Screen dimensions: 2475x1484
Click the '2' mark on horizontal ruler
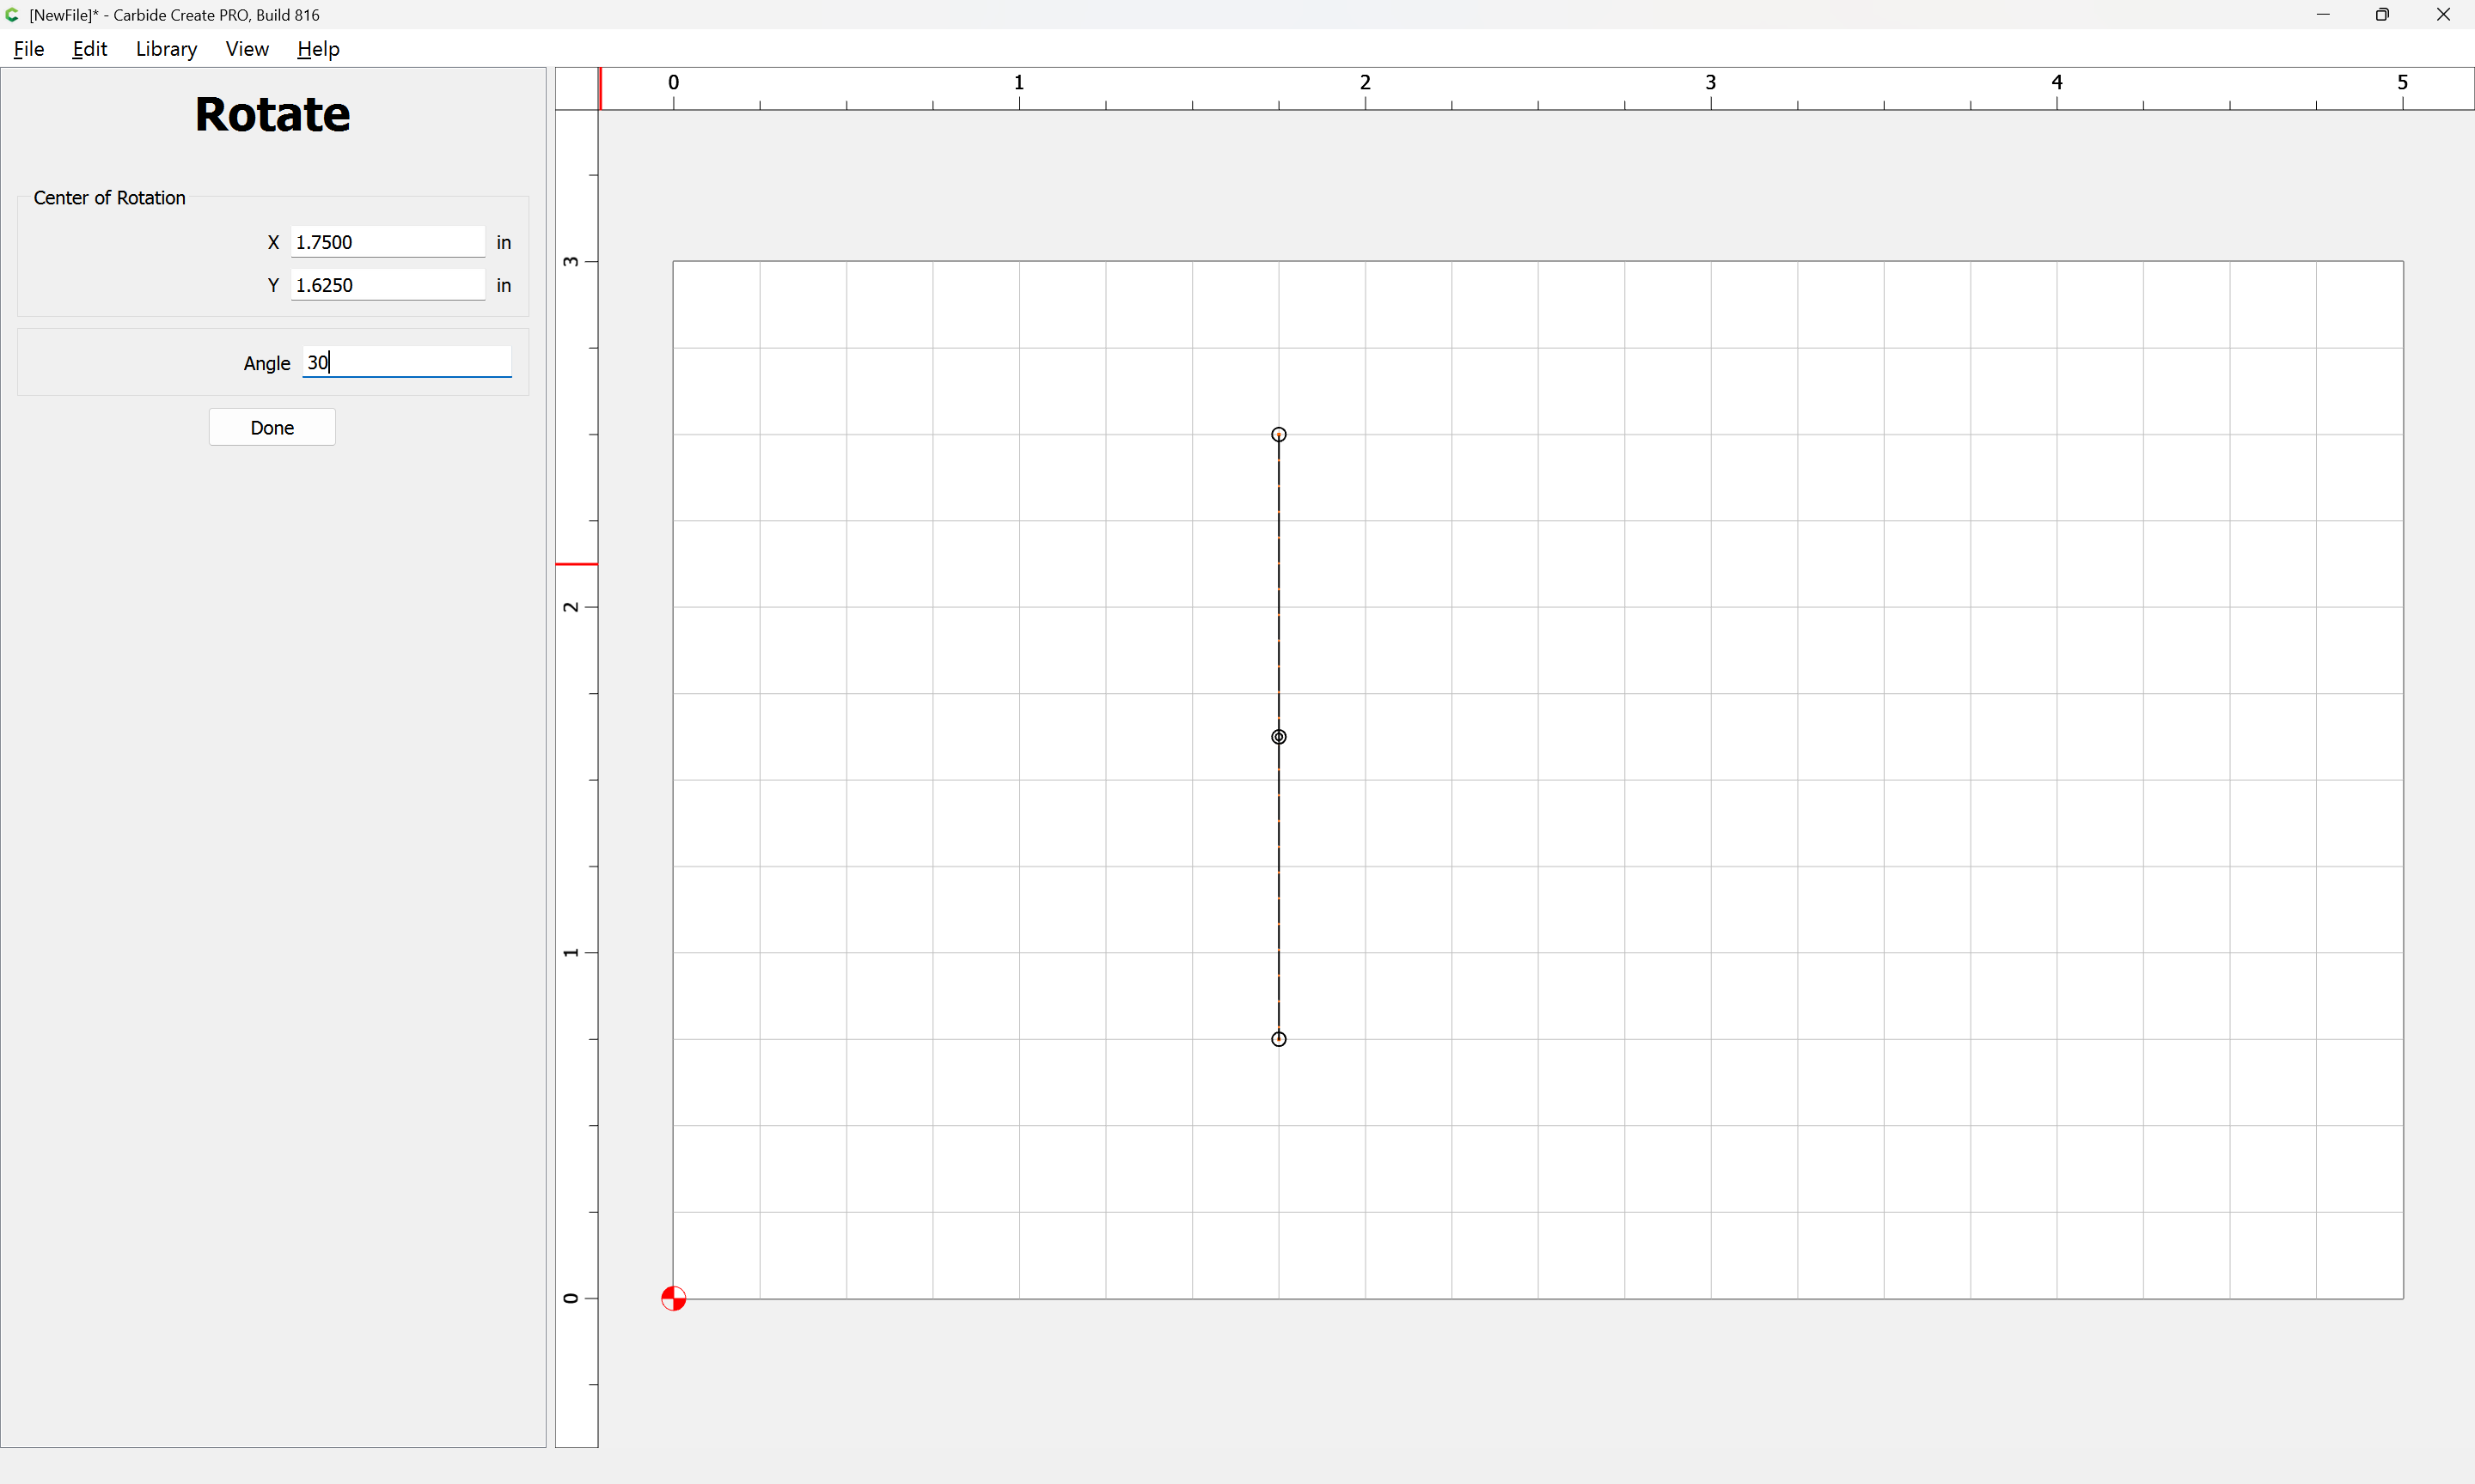1365,82
